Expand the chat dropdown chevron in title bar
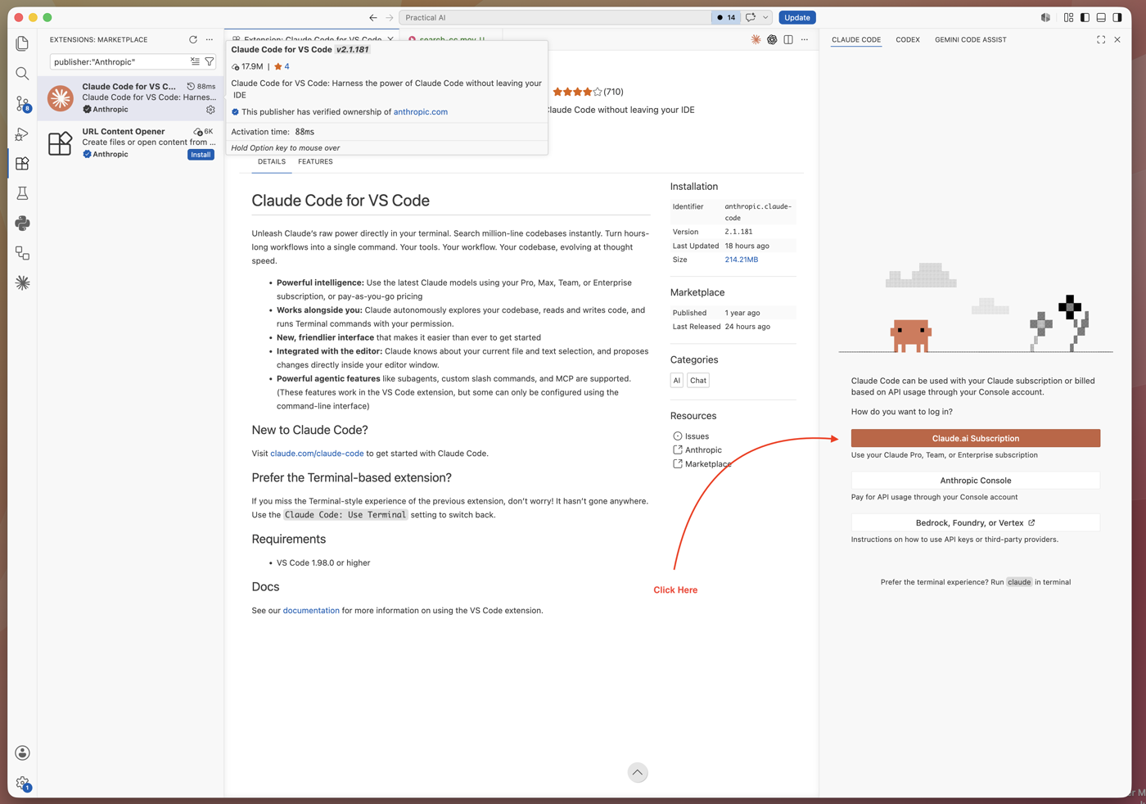1146x804 pixels. tap(765, 17)
